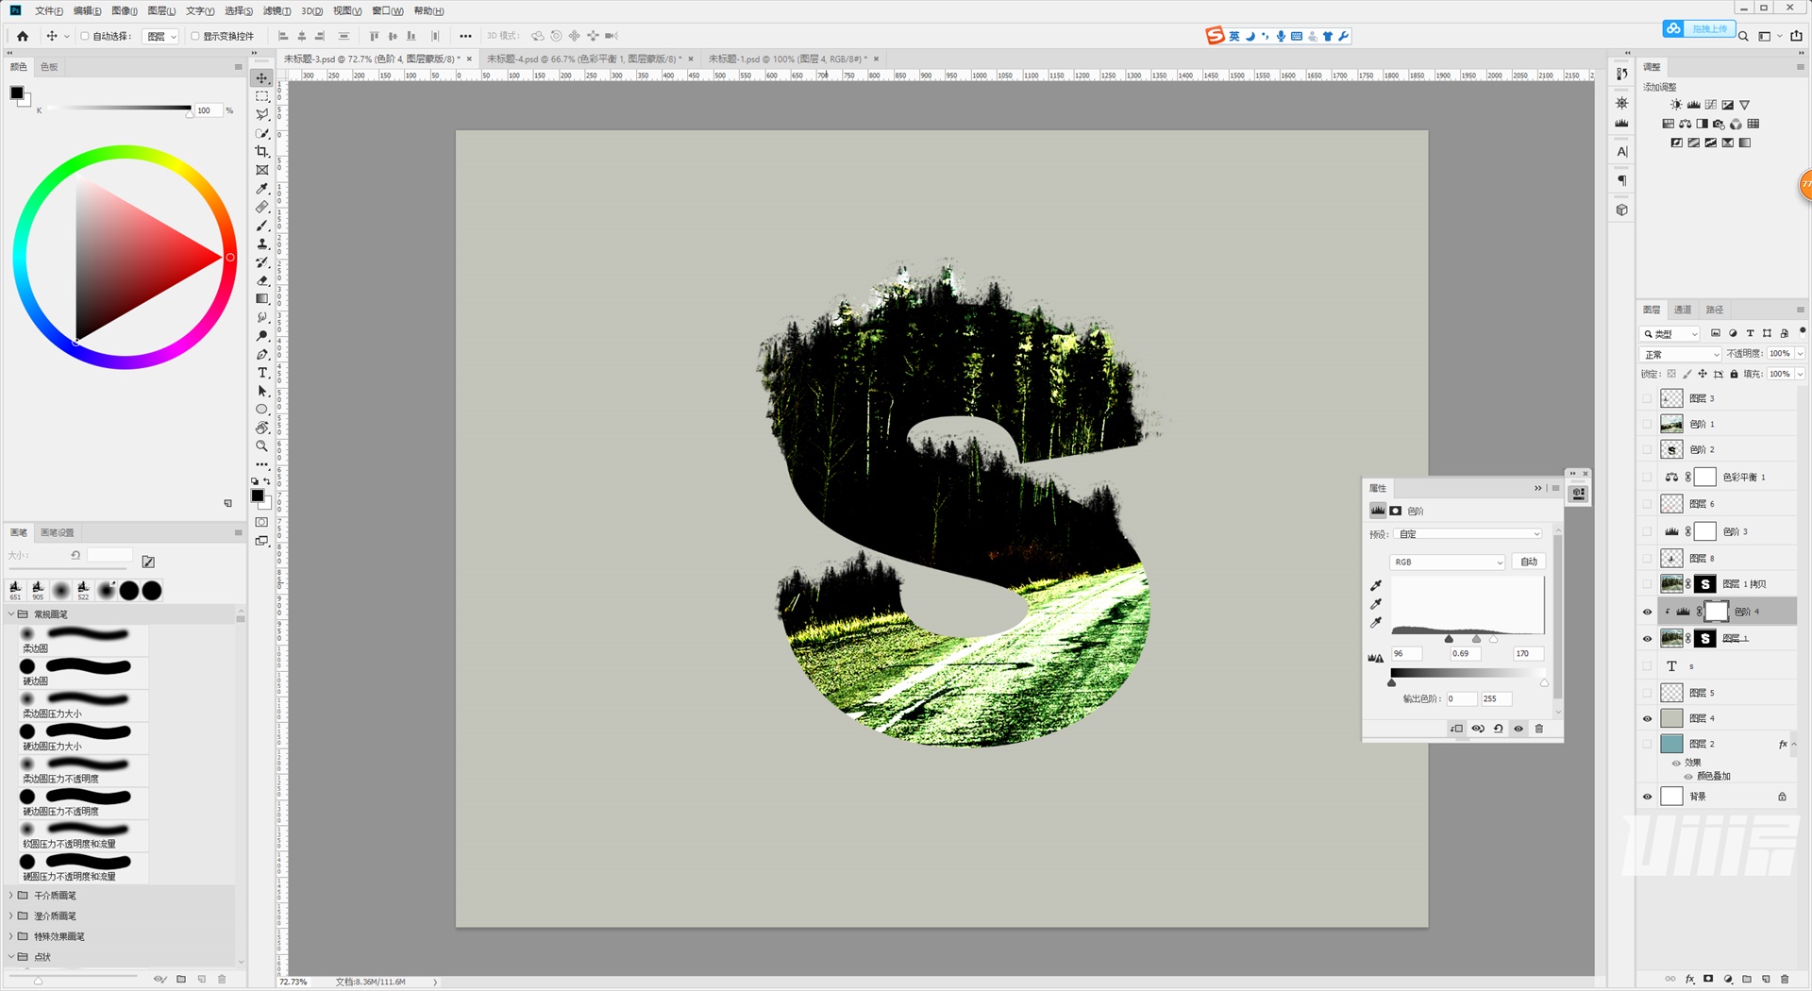Click the 自动 button in Levels properties
The image size is (1812, 991).
[x=1529, y=562]
